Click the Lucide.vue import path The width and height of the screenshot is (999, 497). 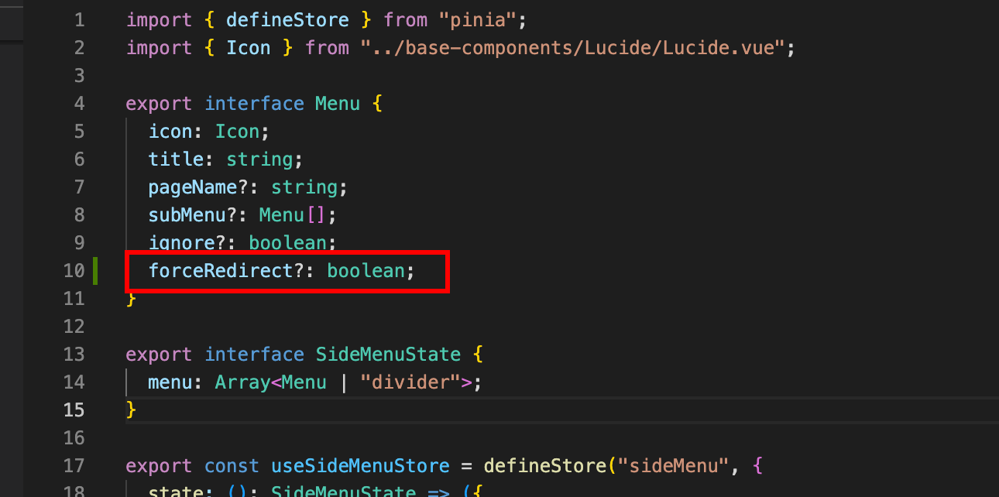click(x=574, y=48)
